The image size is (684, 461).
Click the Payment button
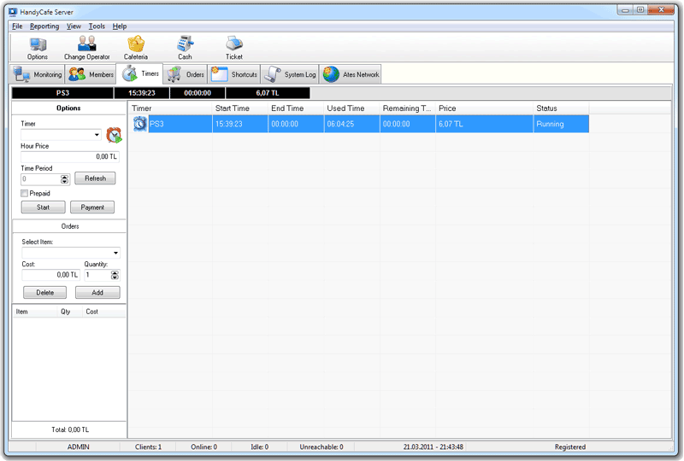(92, 207)
